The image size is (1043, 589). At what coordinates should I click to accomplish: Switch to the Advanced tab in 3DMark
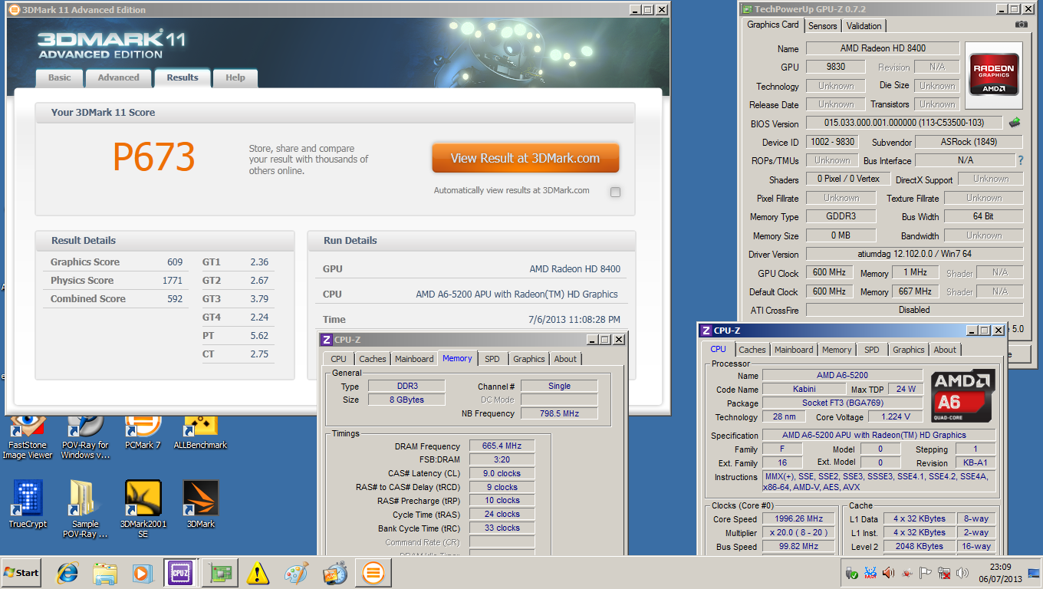[x=118, y=77]
